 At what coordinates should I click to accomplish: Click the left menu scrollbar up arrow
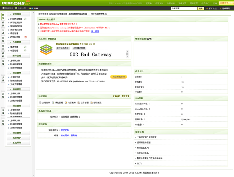(33, 13)
